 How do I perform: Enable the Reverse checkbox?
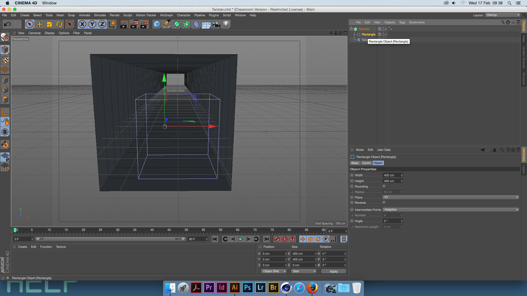pyautogui.click(x=384, y=203)
